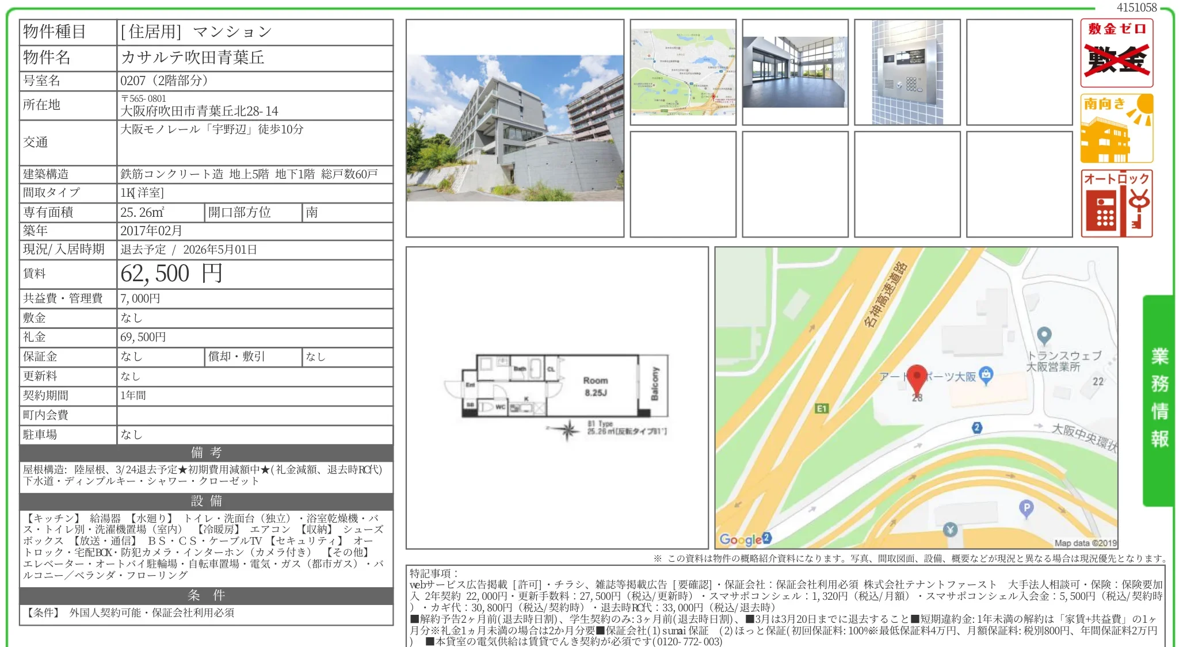
Task: Click the Google logo on the map
Action: [741, 539]
